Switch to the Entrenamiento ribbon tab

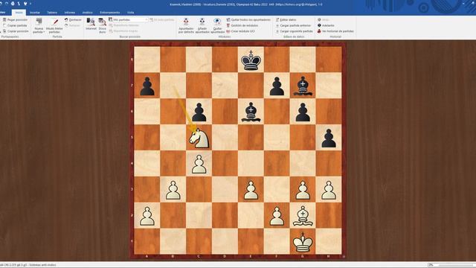[109, 13]
